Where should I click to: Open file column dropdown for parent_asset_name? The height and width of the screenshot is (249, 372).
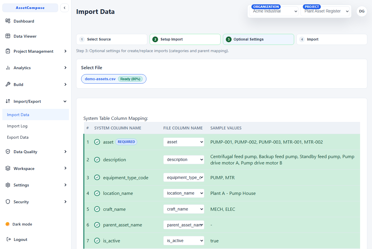click(184, 225)
